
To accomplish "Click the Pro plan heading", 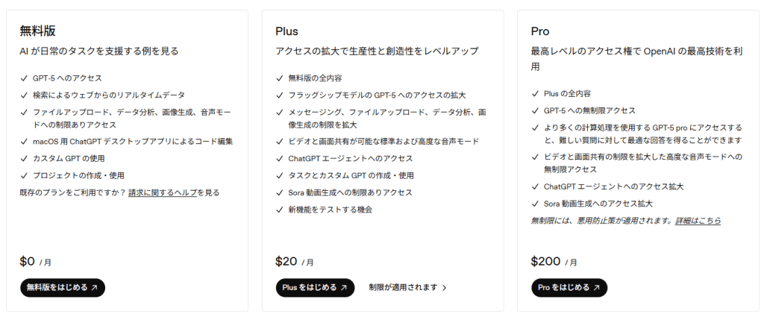I will 540,31.
